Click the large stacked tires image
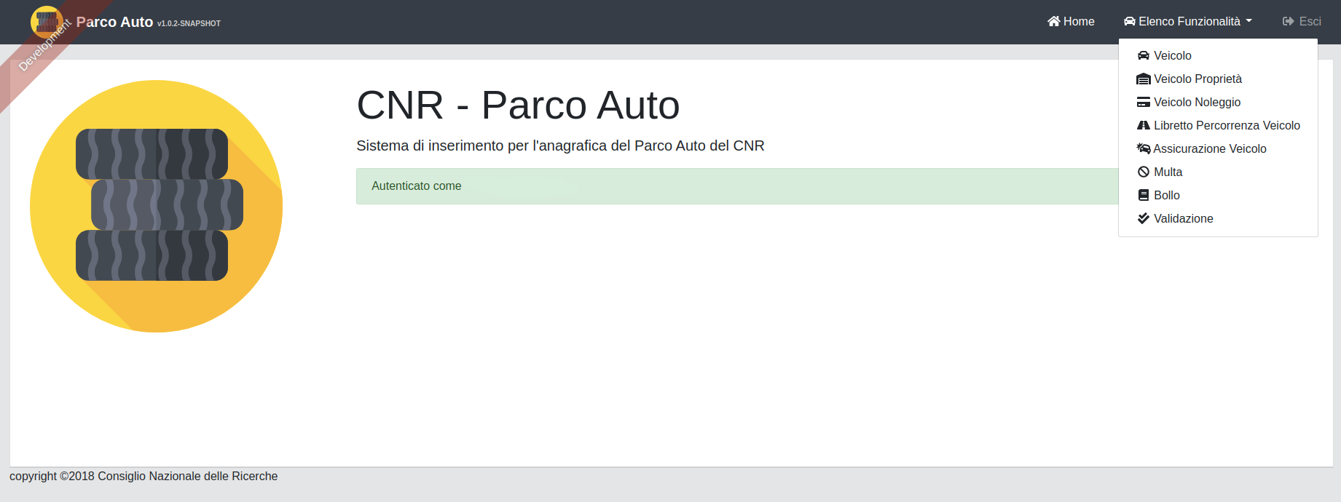This screenshot has width=1341, height=502. pyautogui.click(x=156, y=206)
